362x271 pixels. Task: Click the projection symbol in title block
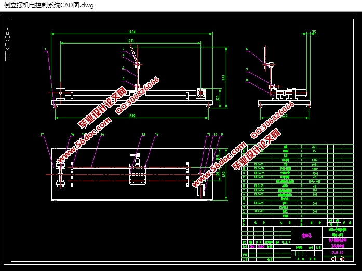[x=338, y=259]
